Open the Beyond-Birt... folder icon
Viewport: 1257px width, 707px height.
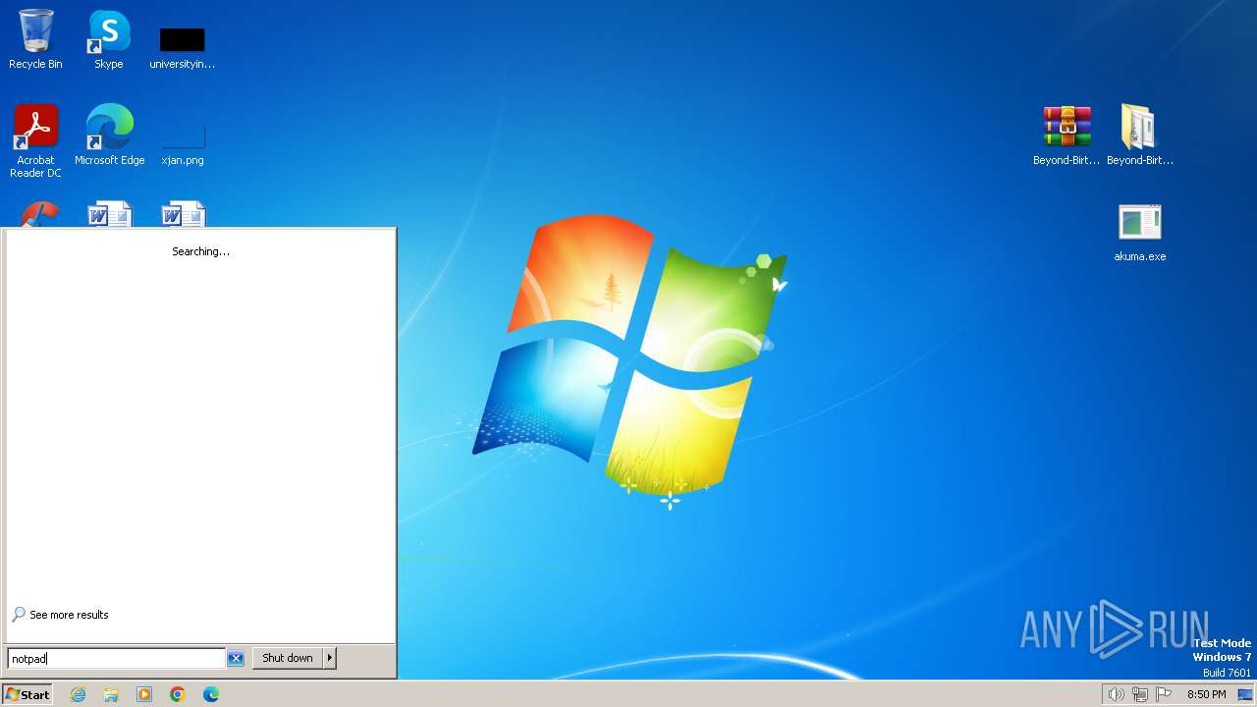[x=1139, y=135]
